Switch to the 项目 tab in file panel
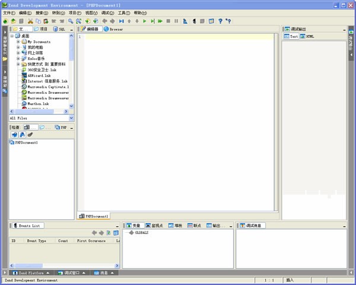356x285 pixels. coord(40,29)
